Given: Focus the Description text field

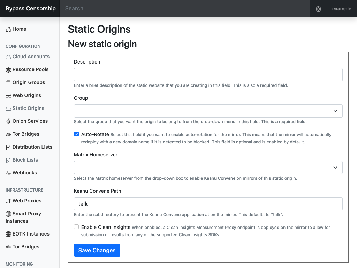Looking at the screenshot, I should click(x=208, y=75).
